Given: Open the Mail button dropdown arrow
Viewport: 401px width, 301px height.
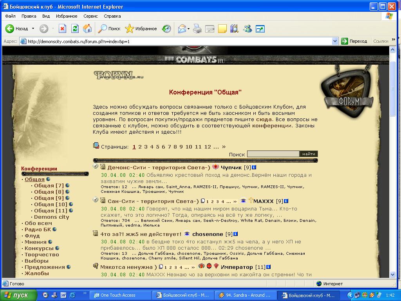Looking at the screenshot, I should click(188, 29).
